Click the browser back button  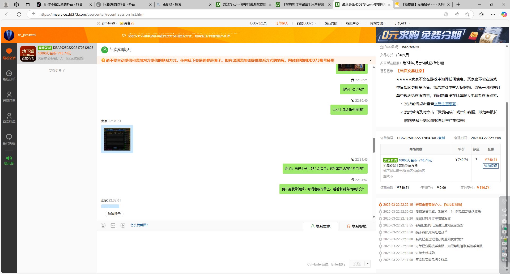point(7,14)
